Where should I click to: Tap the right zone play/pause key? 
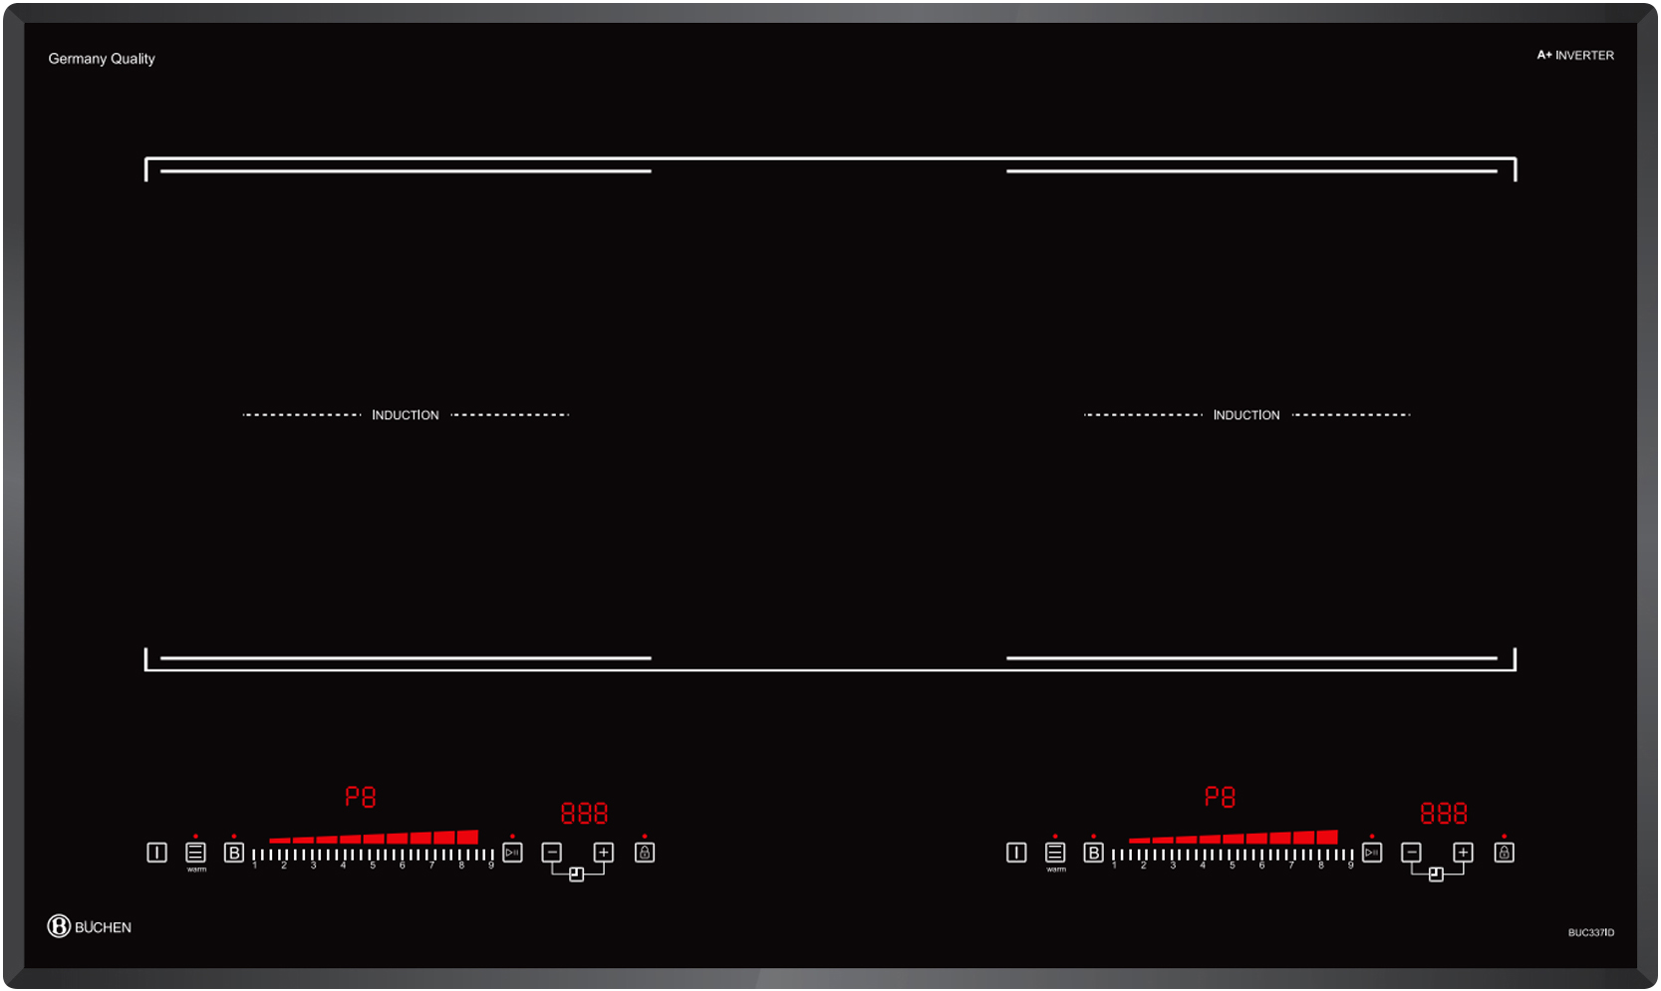(1372, 853)
